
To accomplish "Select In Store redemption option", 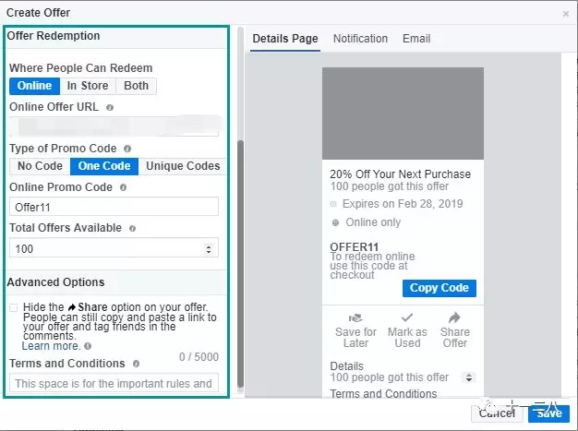I will point(87,86).
